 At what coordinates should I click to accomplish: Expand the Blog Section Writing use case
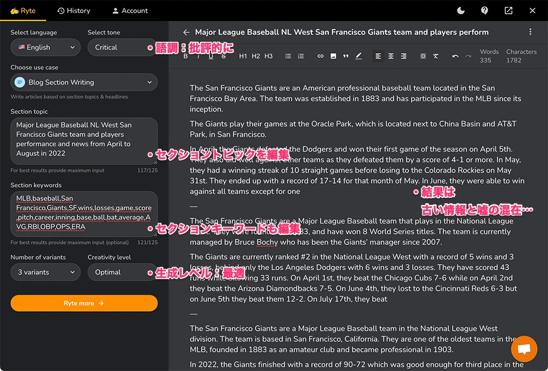click(84, 82)
